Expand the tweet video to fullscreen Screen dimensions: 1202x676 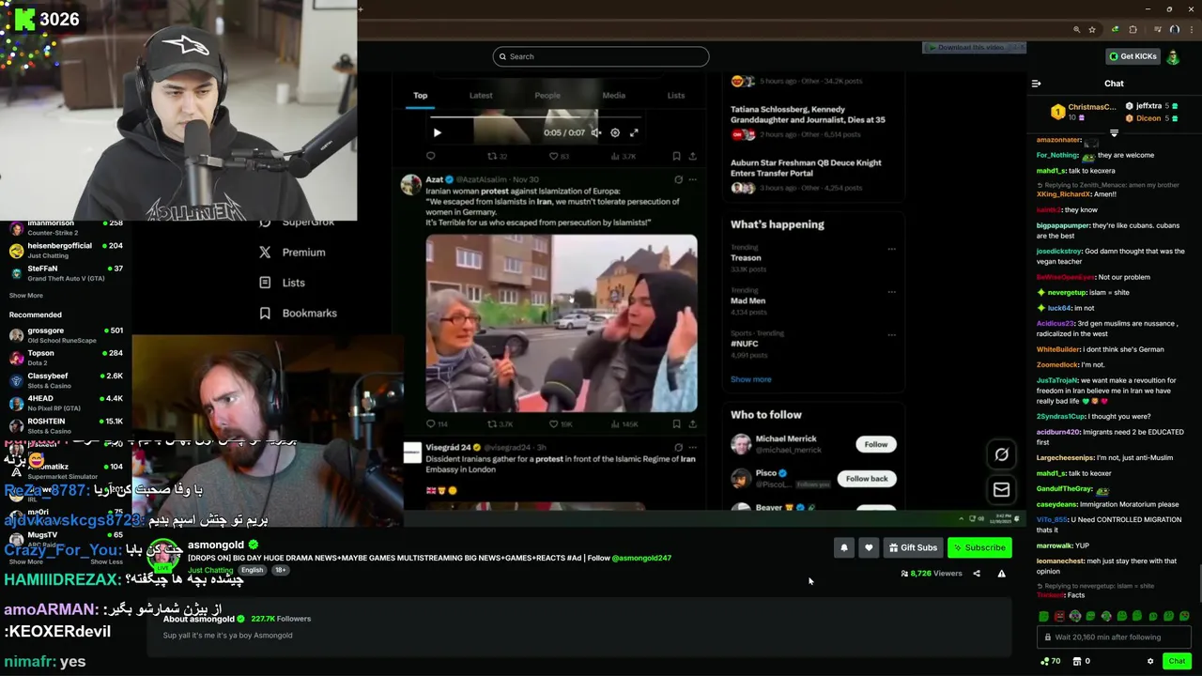[x=634, y=132]
